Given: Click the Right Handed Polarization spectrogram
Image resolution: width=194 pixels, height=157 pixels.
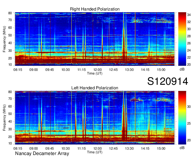Looking at the screenshot, I should (95, 39).
